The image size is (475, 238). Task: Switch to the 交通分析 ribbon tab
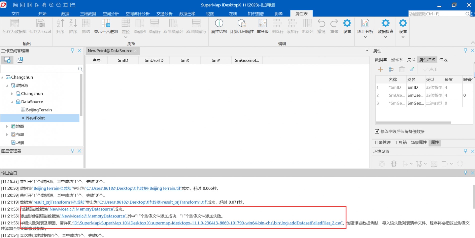164,14
